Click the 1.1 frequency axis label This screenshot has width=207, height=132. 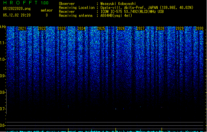tap(3, 43)
